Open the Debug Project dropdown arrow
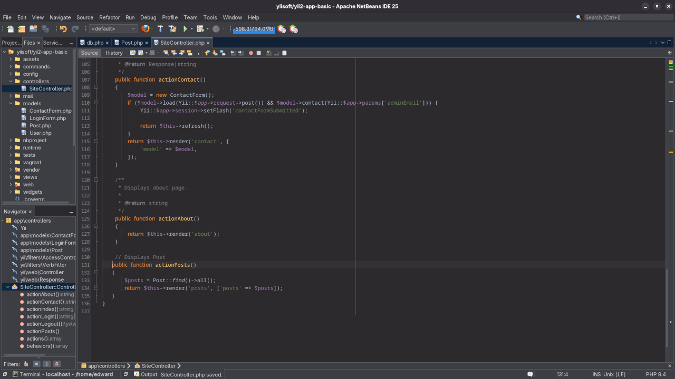The height and width of the screenshot is (379, 675). (x=207, y=29)
